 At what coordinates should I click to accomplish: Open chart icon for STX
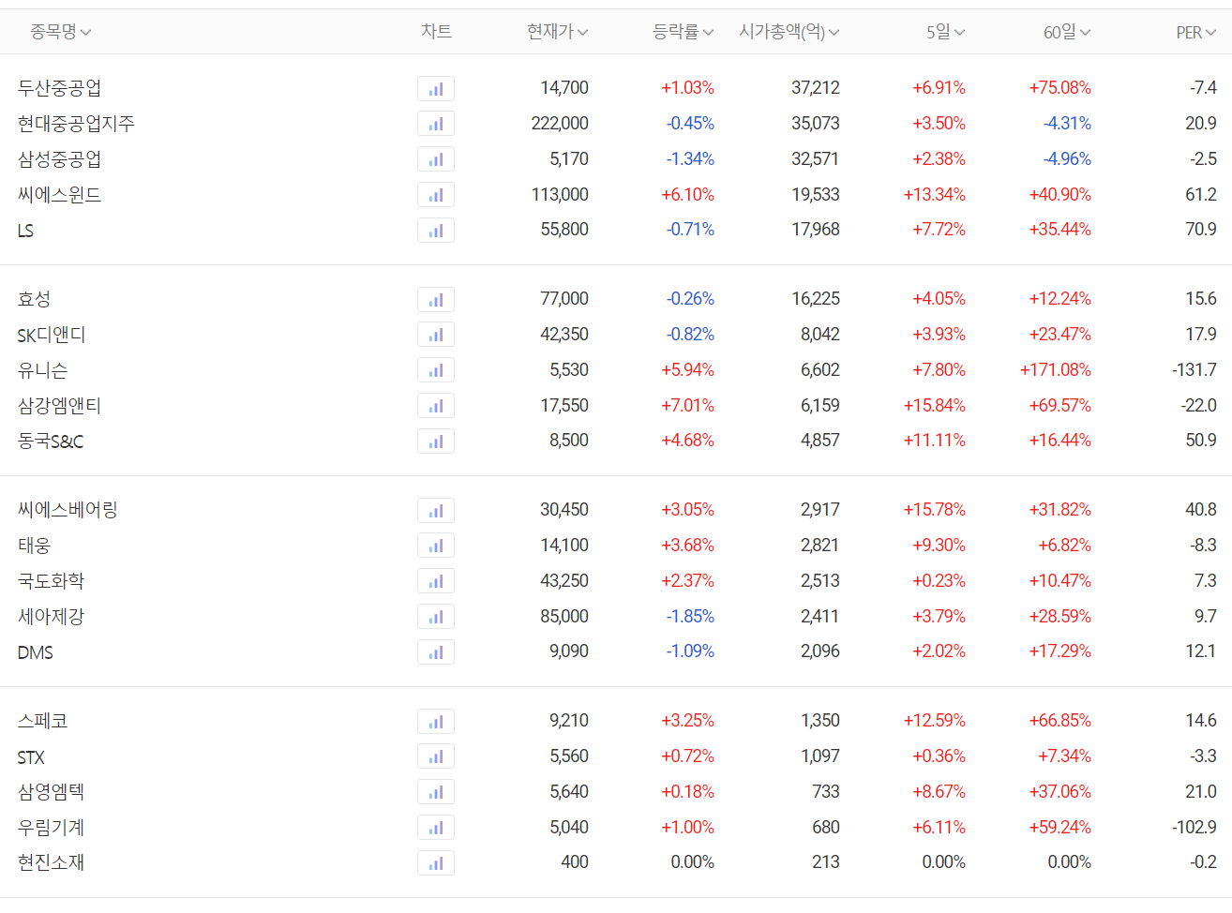[436, 756]
